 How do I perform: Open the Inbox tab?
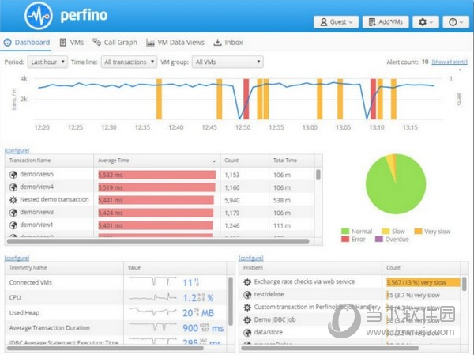pyautogui.click(x=228, y=43)
